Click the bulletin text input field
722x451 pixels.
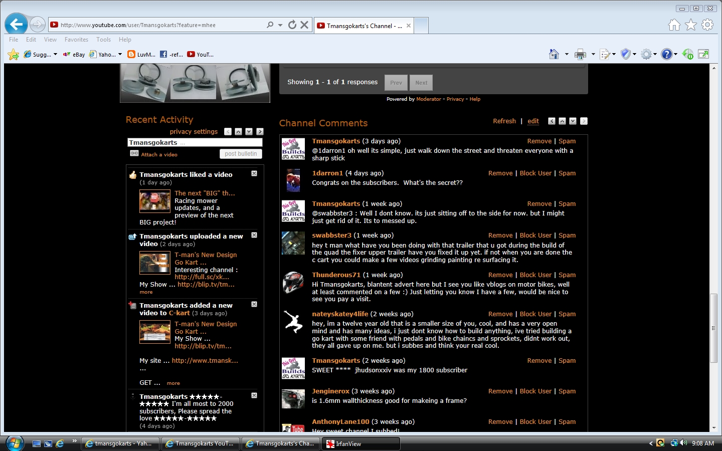click(x=195, y=143)
